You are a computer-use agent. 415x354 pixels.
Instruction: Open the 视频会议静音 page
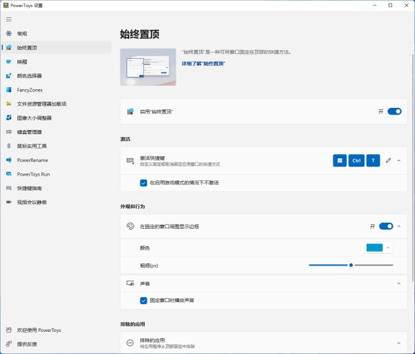pos(56,202)
